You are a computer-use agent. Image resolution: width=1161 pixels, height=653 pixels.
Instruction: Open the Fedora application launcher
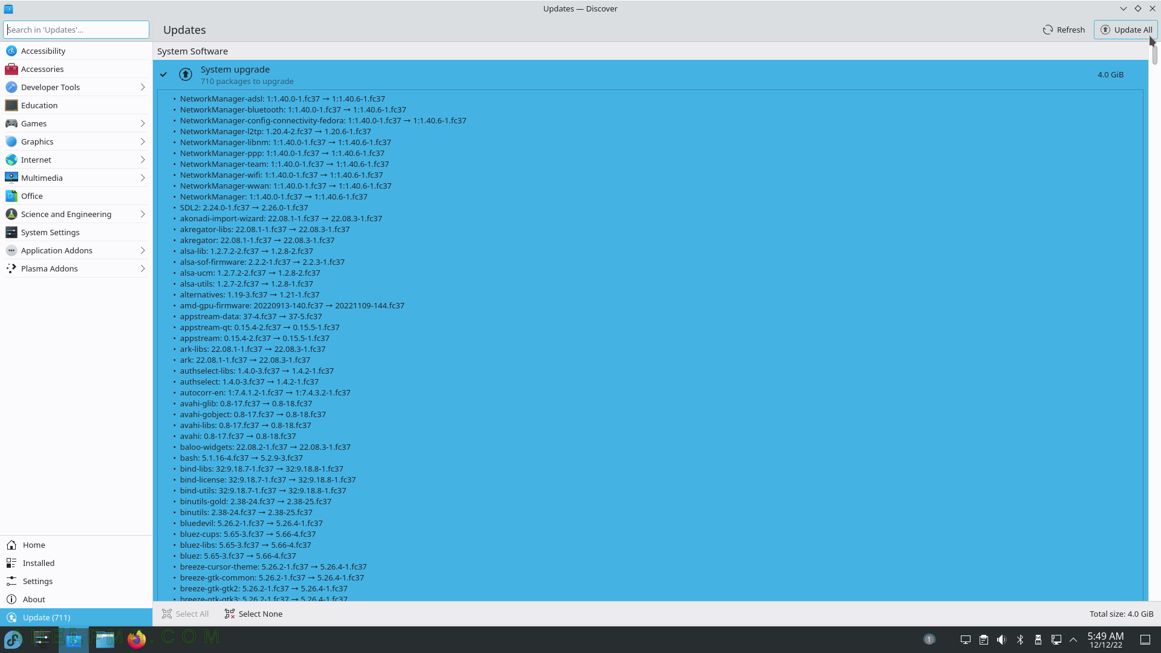click(13, 639)
